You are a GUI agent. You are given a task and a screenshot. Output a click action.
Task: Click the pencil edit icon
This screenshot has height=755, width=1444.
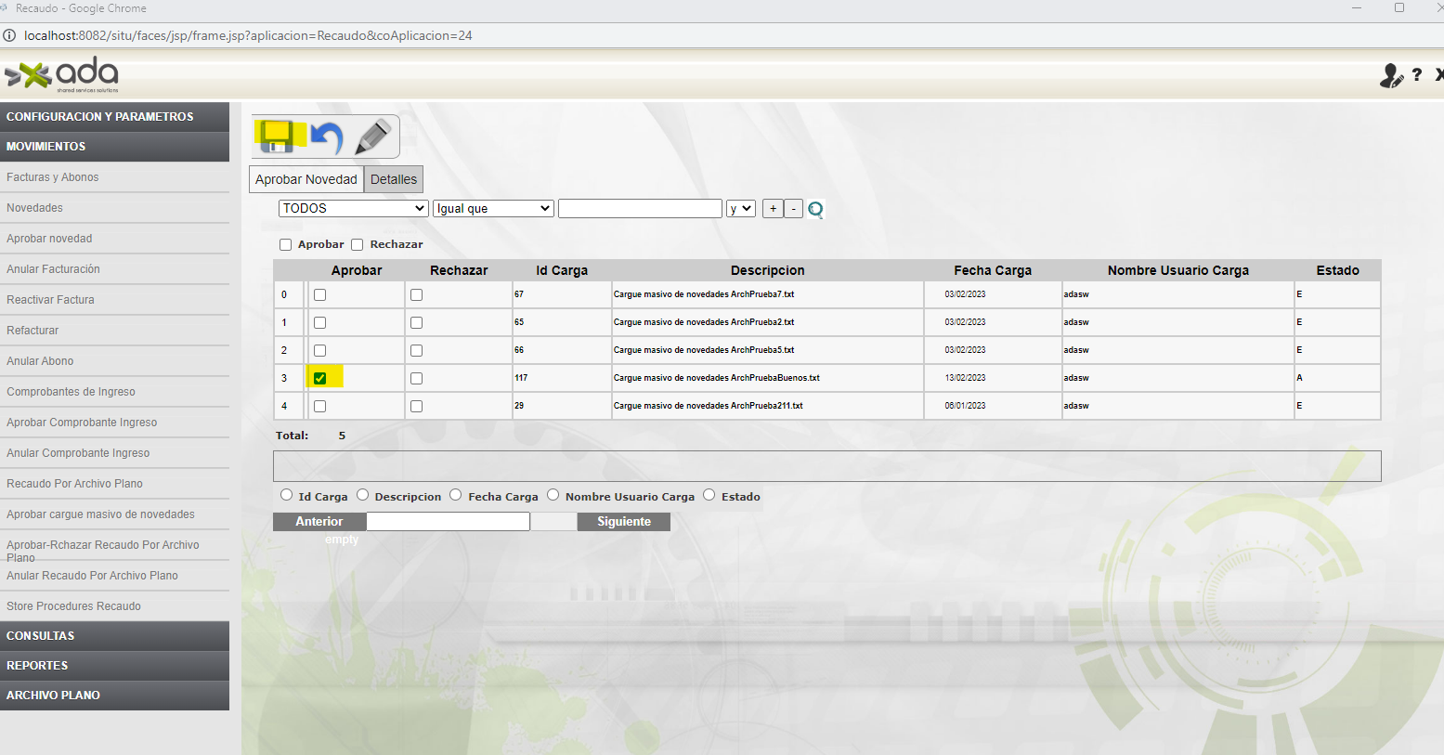[373, 137]
